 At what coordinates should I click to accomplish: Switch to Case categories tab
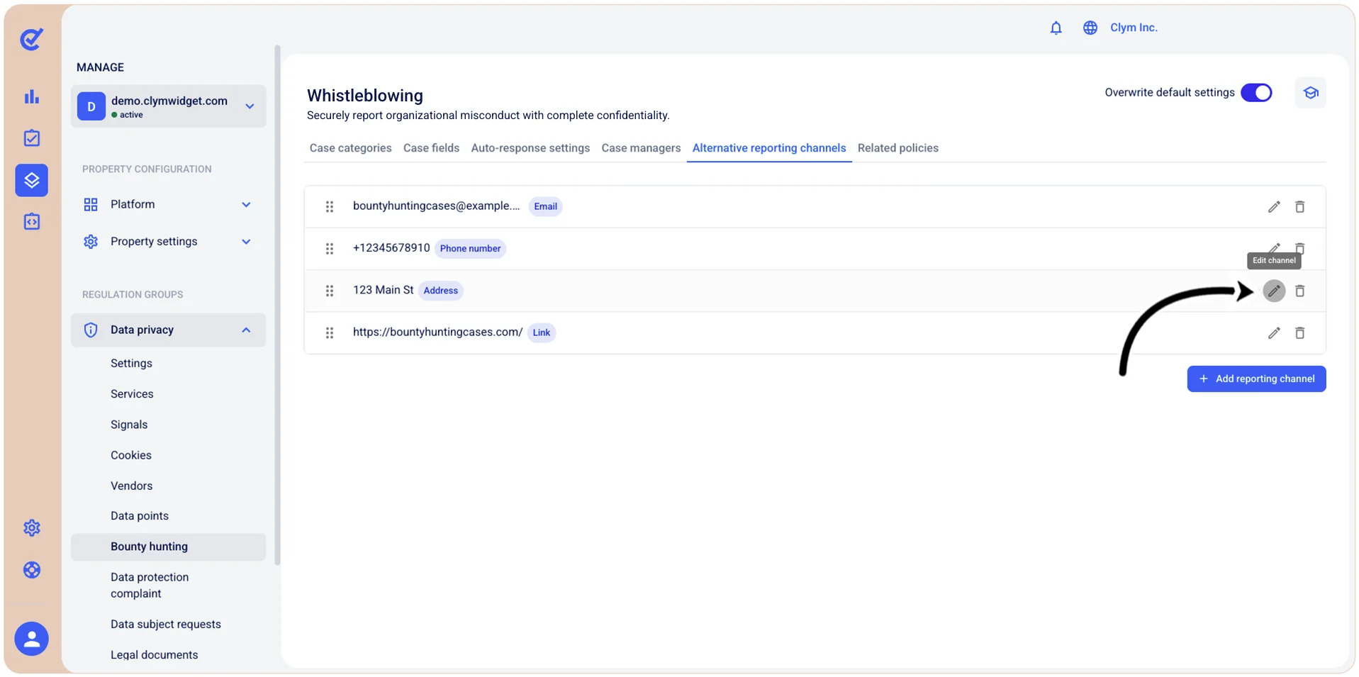[x=350, y=148]
